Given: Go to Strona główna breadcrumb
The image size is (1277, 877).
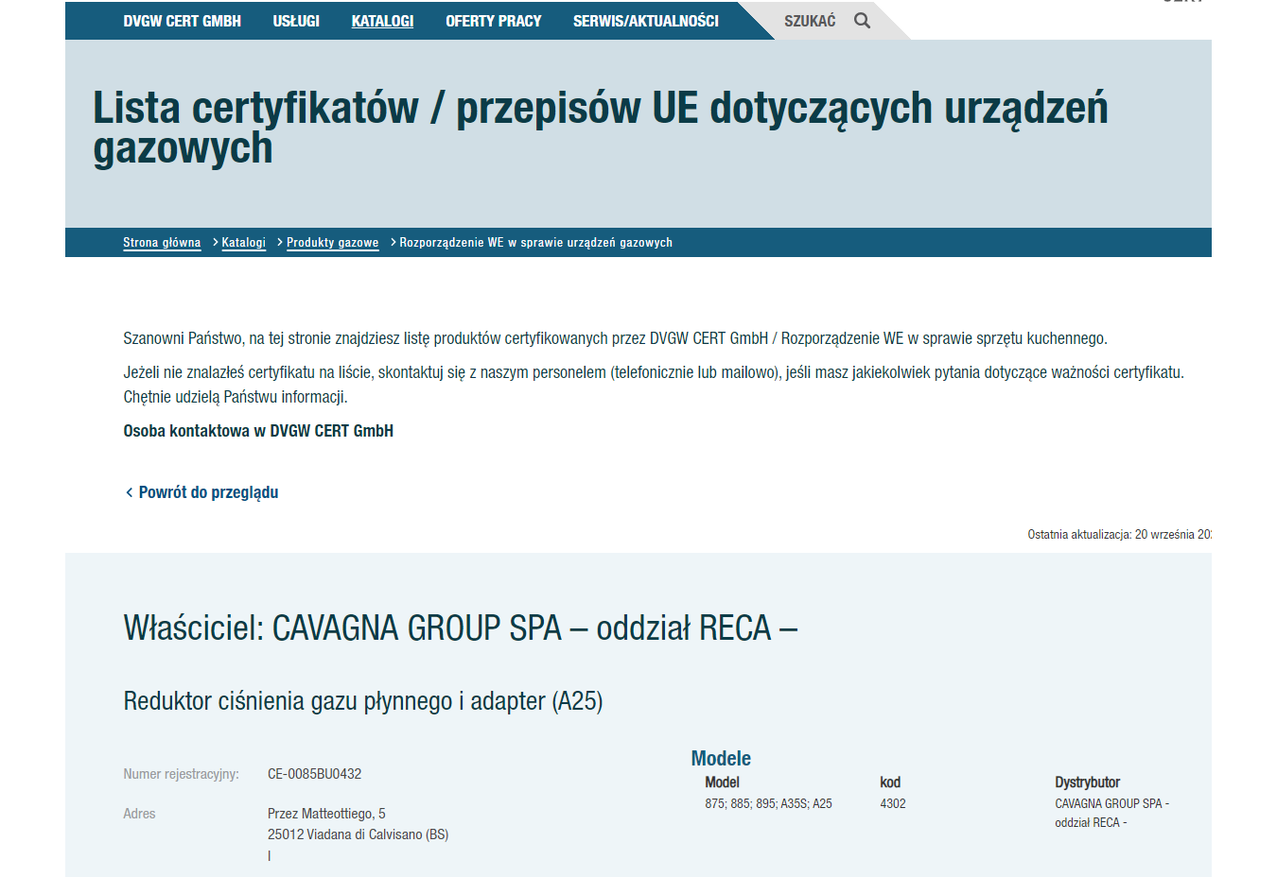Looking at the screenshot, I should (x=162, y=243).
